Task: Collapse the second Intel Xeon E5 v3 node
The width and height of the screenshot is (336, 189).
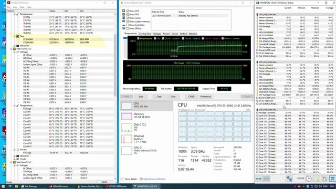Action: [12, 162]
